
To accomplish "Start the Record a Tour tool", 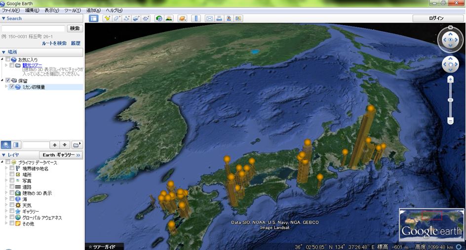I will coord(146,18).
